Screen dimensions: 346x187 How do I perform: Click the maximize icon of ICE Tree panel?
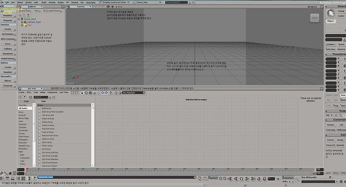coord(321,88)
